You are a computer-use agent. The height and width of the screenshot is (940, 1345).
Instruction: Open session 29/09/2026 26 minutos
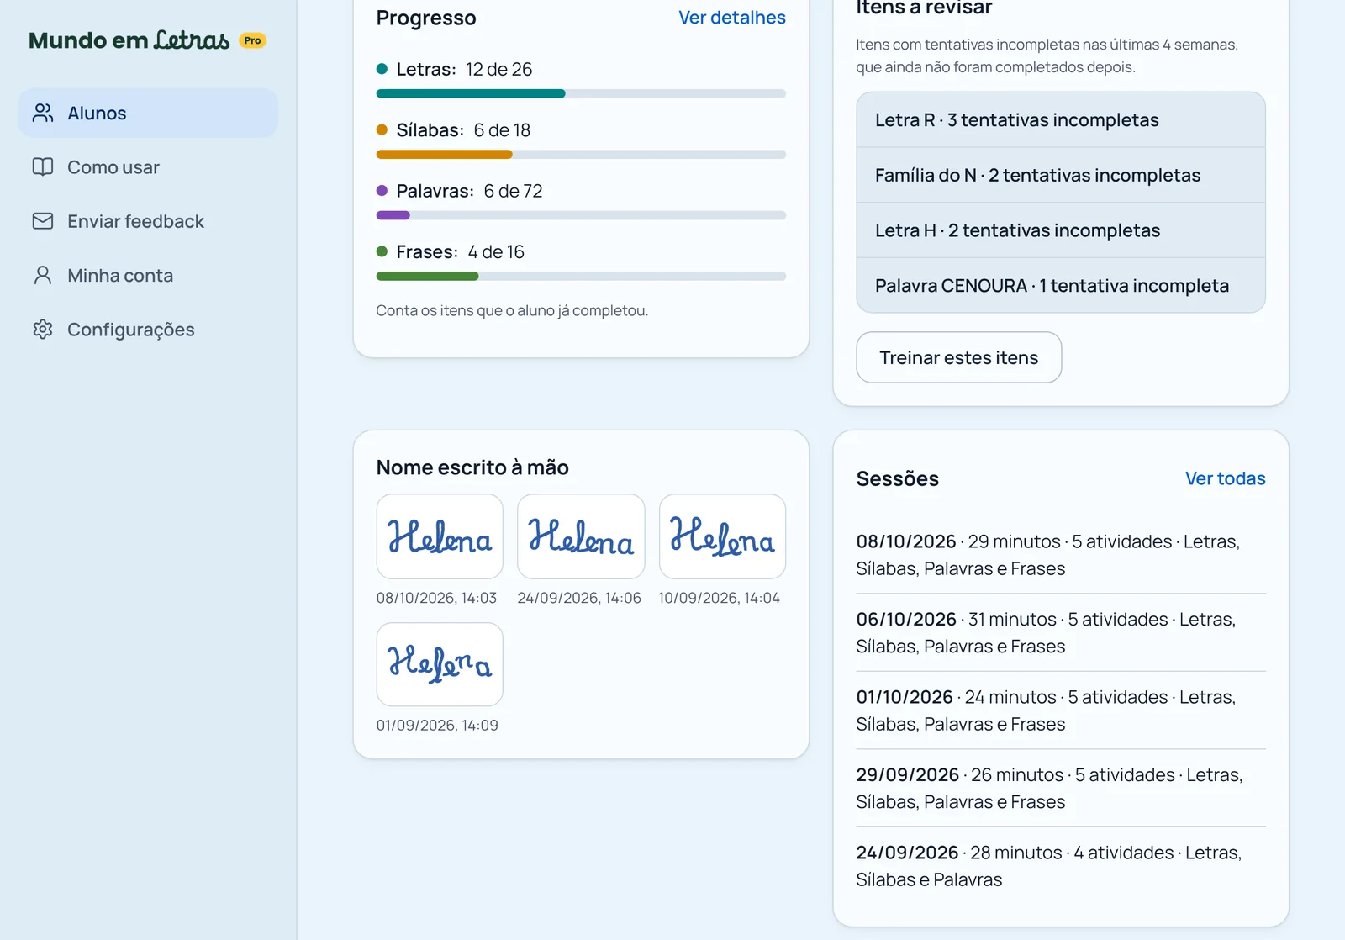point(1061,788)
